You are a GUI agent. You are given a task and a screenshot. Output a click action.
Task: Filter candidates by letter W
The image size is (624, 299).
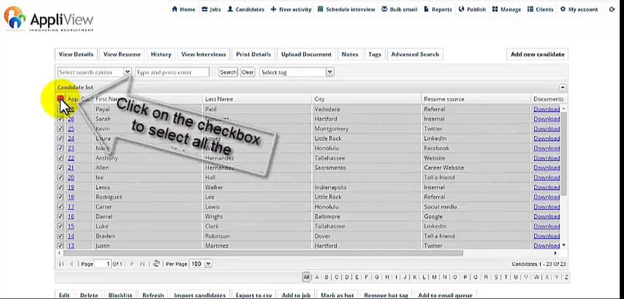[537, 277]
